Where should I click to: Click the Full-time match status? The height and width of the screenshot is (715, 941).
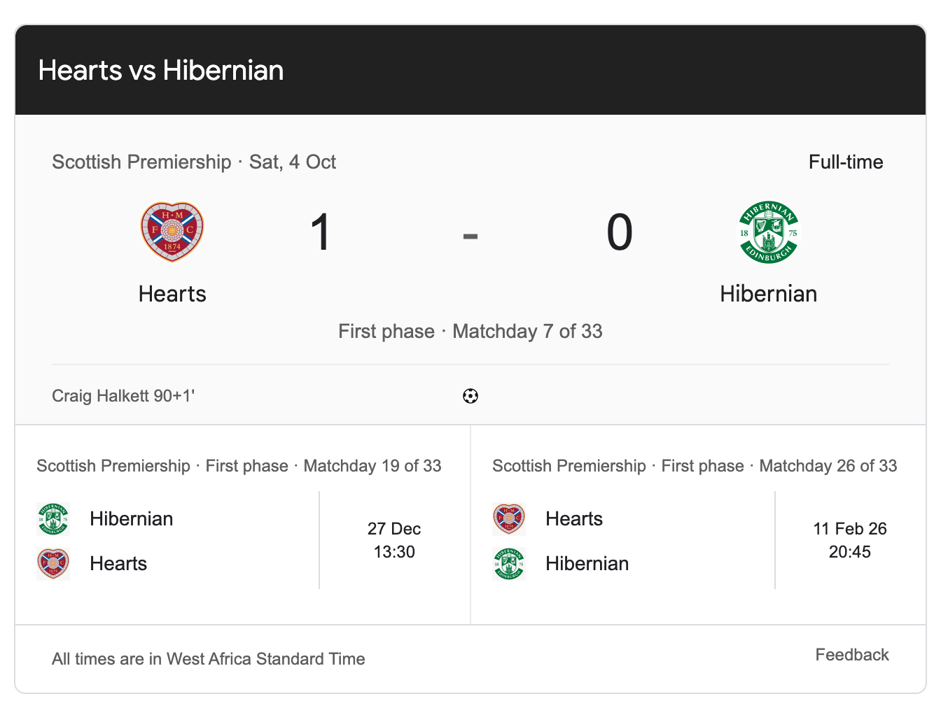coord(846,162)
